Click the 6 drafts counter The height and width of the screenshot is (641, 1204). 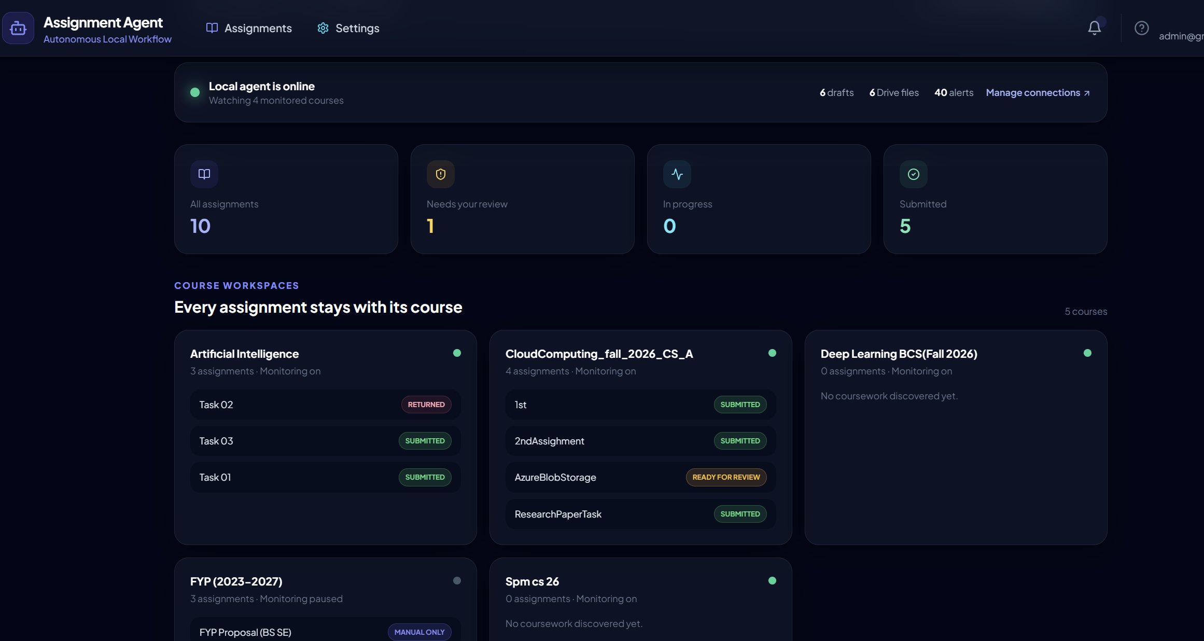[836, 92]
